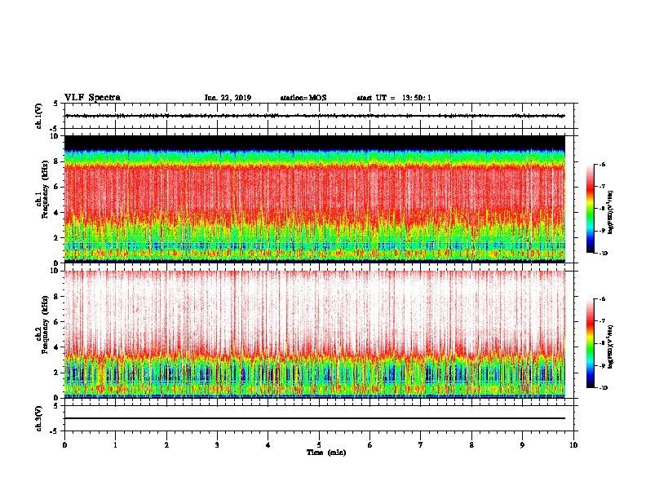
Task: Click the "-5" tick of ch.3(V) axis
Action: coord(55,431)
